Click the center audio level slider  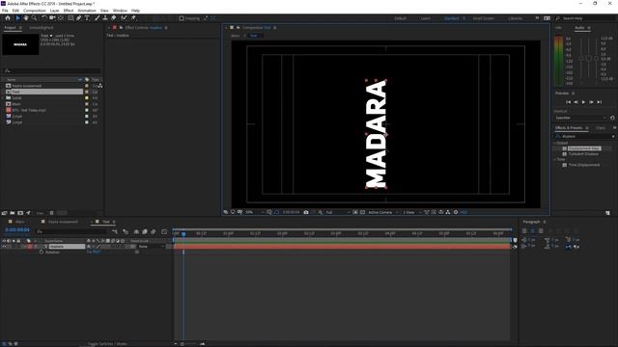pyautogui.click(x=588, y=58)
